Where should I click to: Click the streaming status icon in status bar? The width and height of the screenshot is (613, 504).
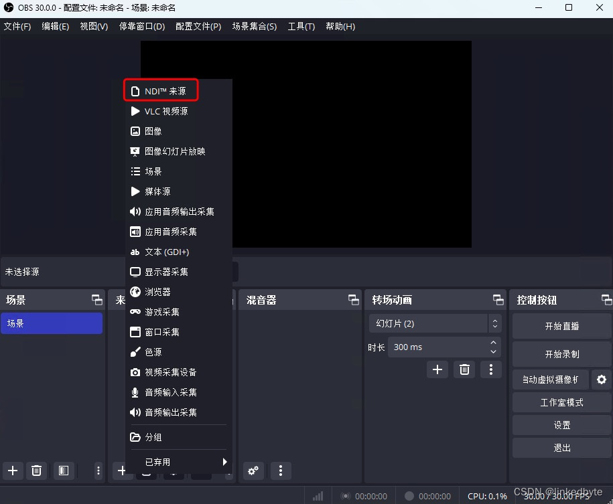click(x=346, y=496)
